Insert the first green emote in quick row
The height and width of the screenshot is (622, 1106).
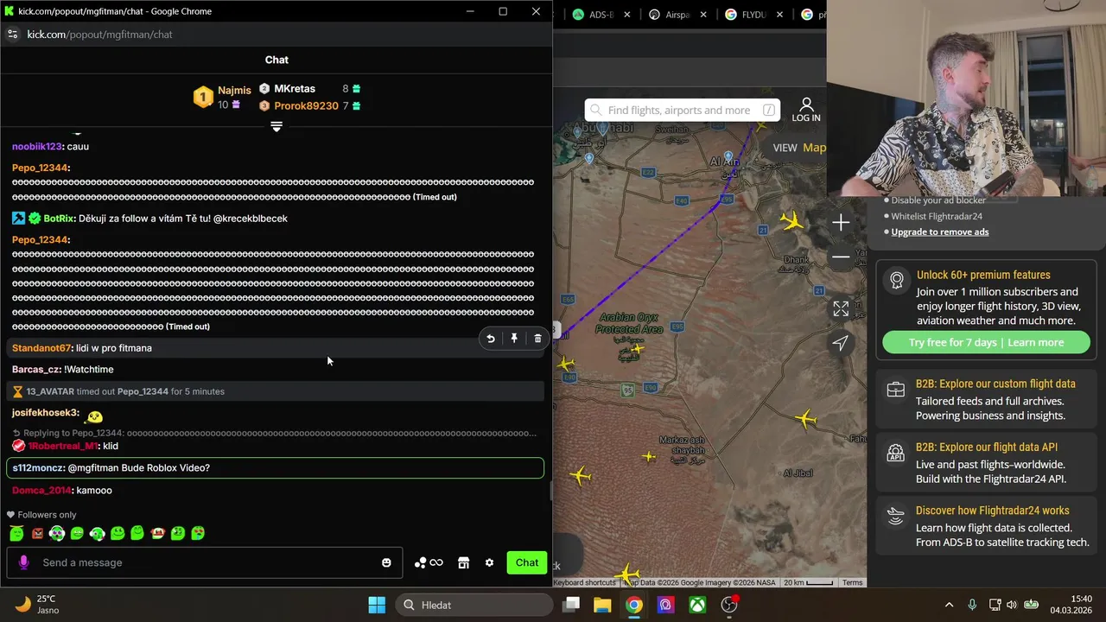coord(16,534)
